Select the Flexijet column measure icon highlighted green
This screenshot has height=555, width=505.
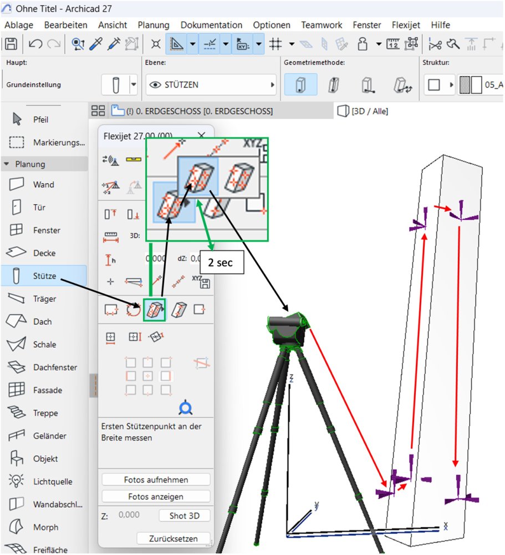[155, 310]
